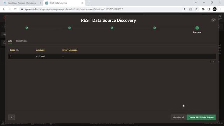Screen dimensions: 224x126
Task: Click the 1 - 1 pagination text
Action: pos(212,62)
